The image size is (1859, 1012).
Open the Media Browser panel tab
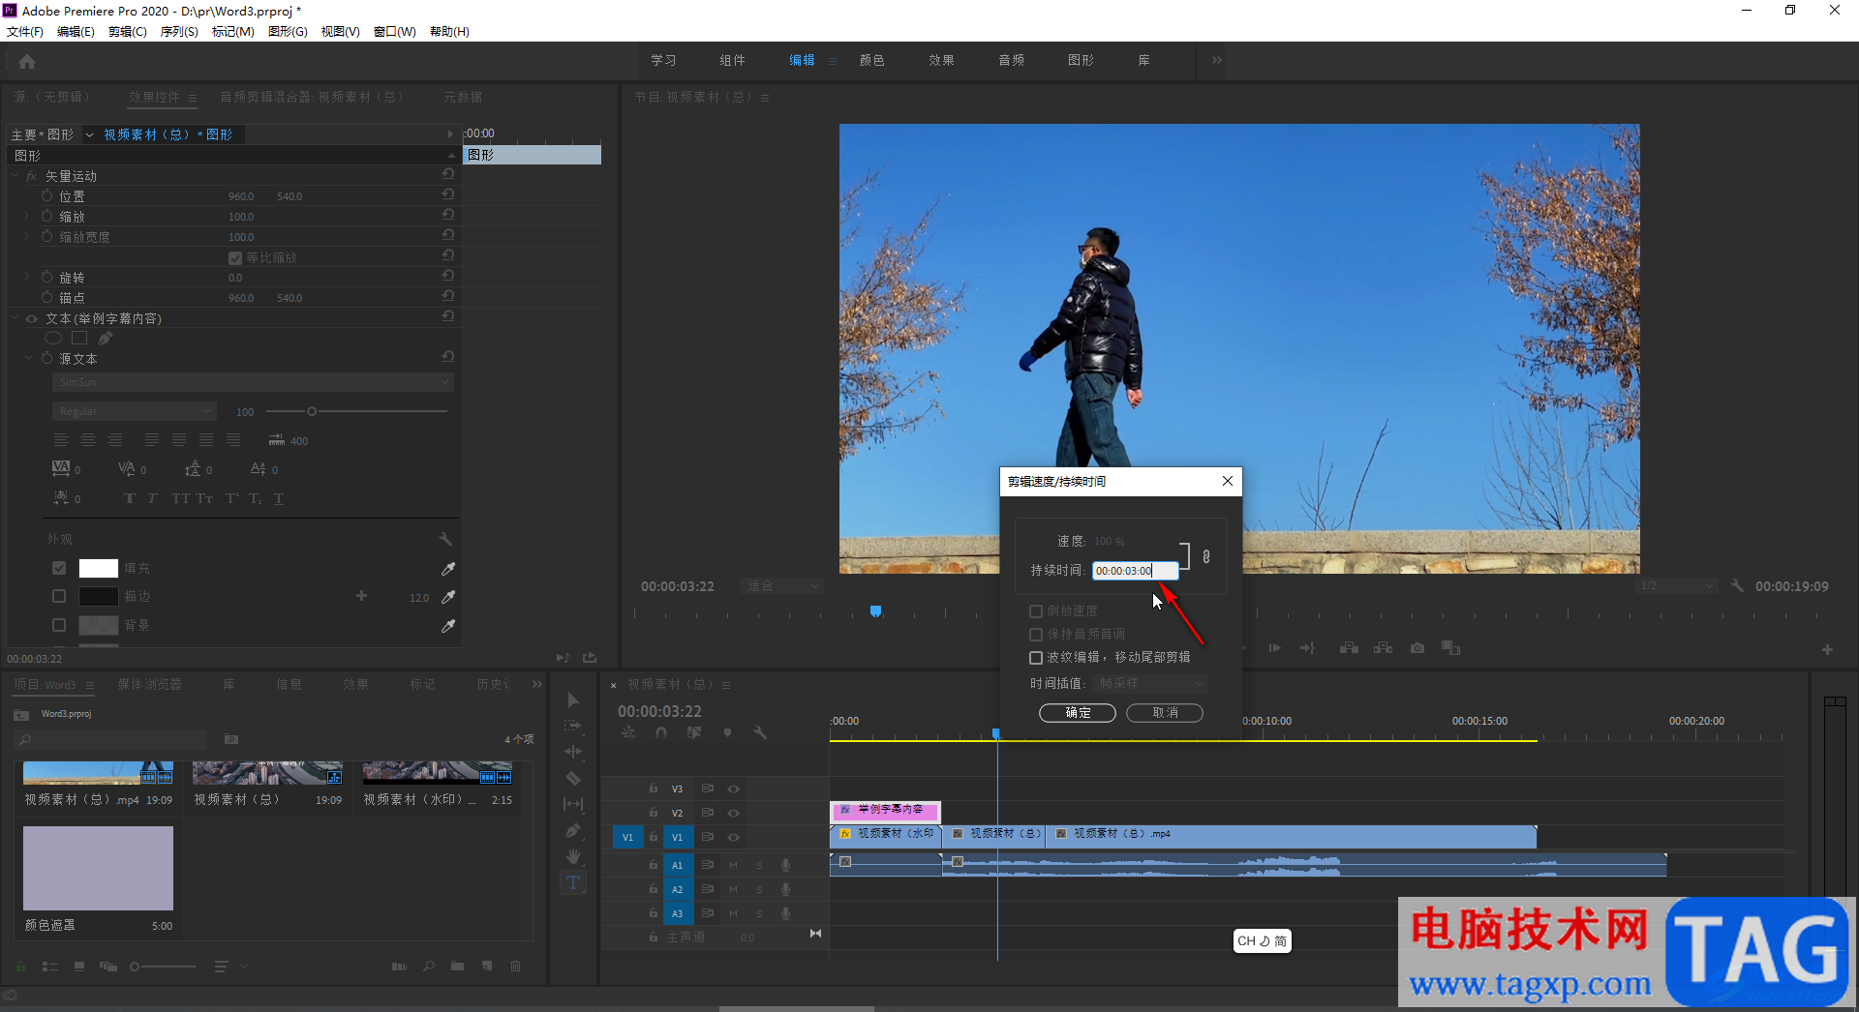click(150, 685)
